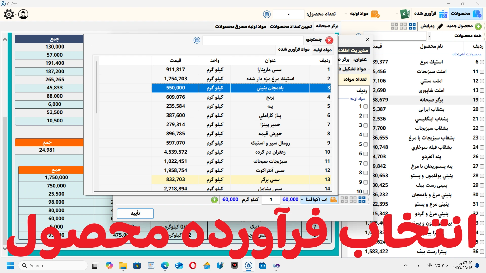Open the برگر صبحانه tab
The width and height of the screenshot is (486, 273).
click(x=327, y=26)
